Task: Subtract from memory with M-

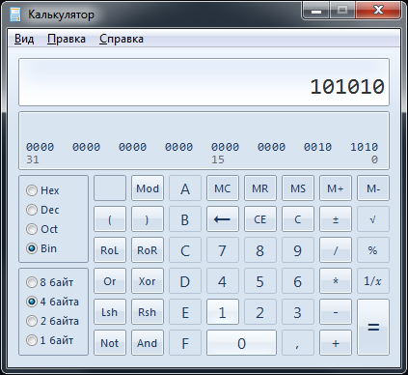Action: pyautogui.click(x=373, y=188)
